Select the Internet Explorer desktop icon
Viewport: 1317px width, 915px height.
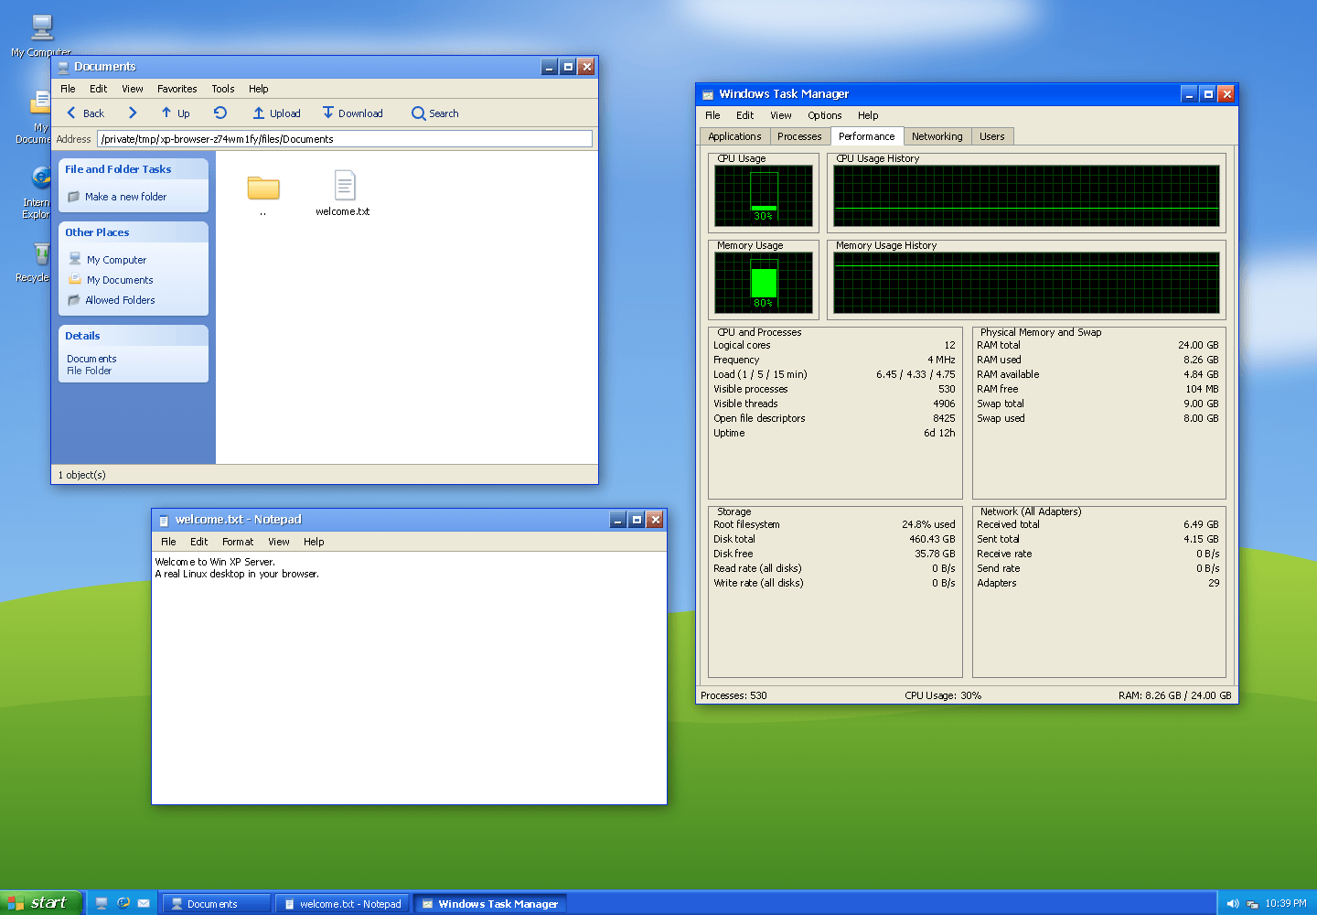pos(37,193)
